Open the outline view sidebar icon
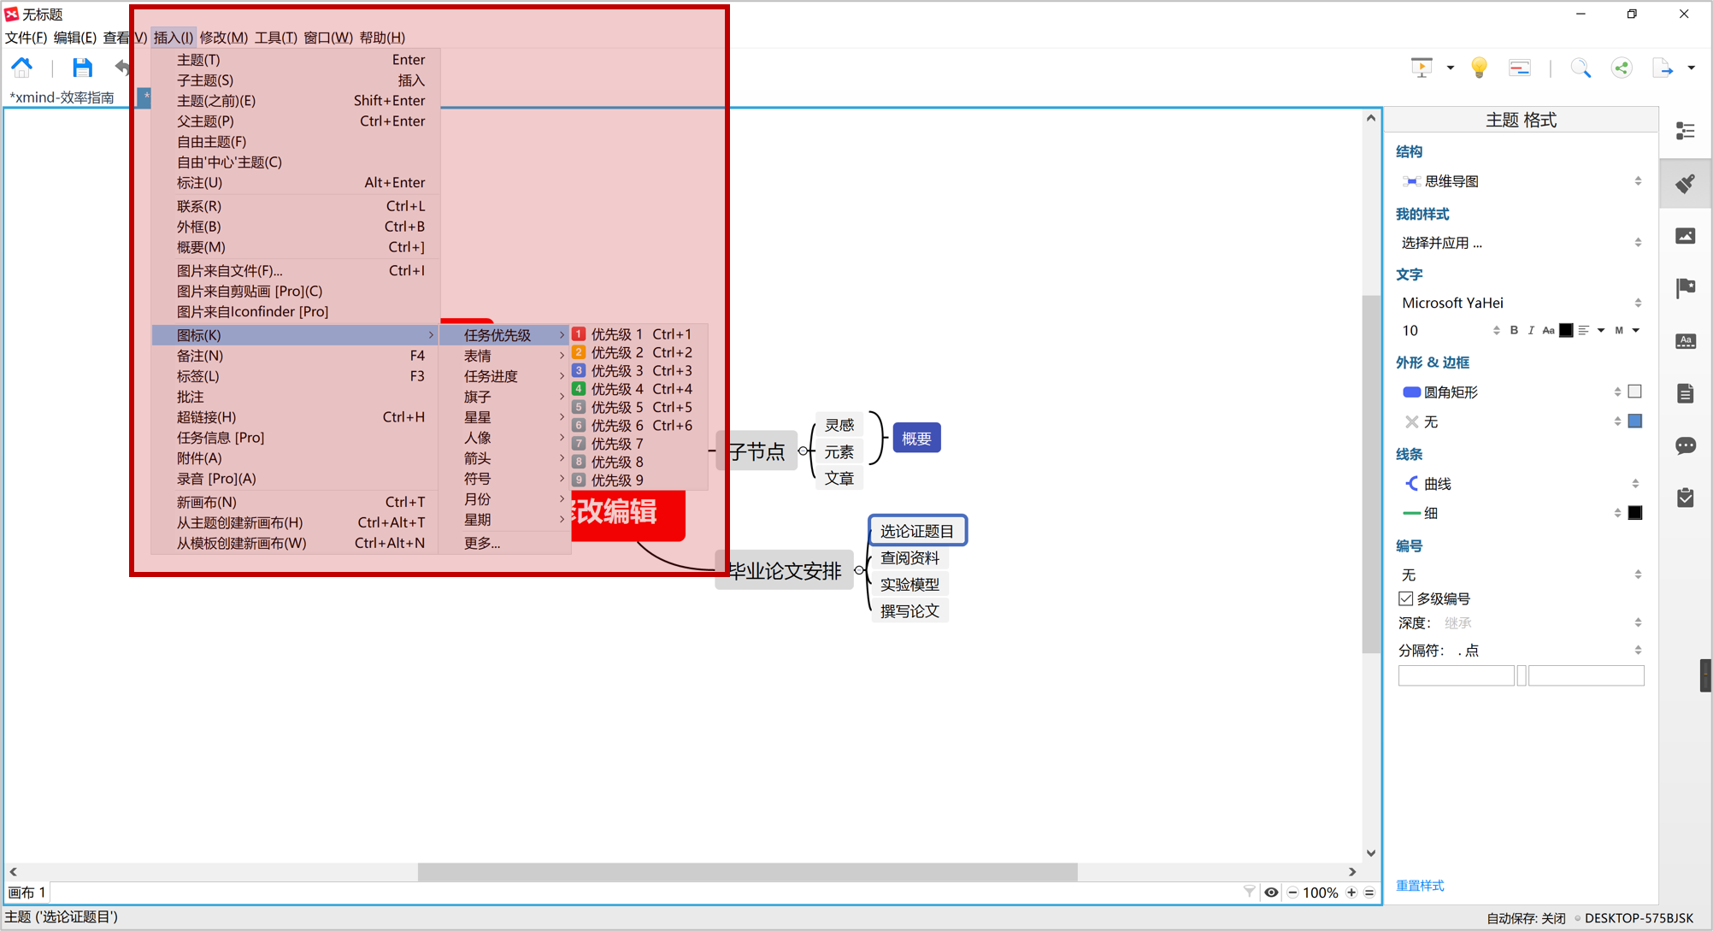1713x931 pixels. tap(1685, 131)
